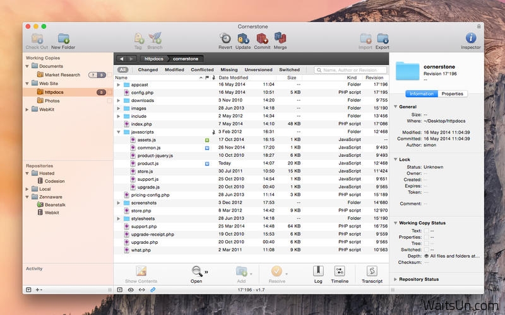Click the Open magnifier icon

click(x=196, y=272)
